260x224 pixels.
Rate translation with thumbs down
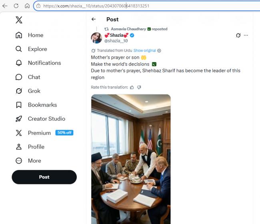tap(139, 87)
